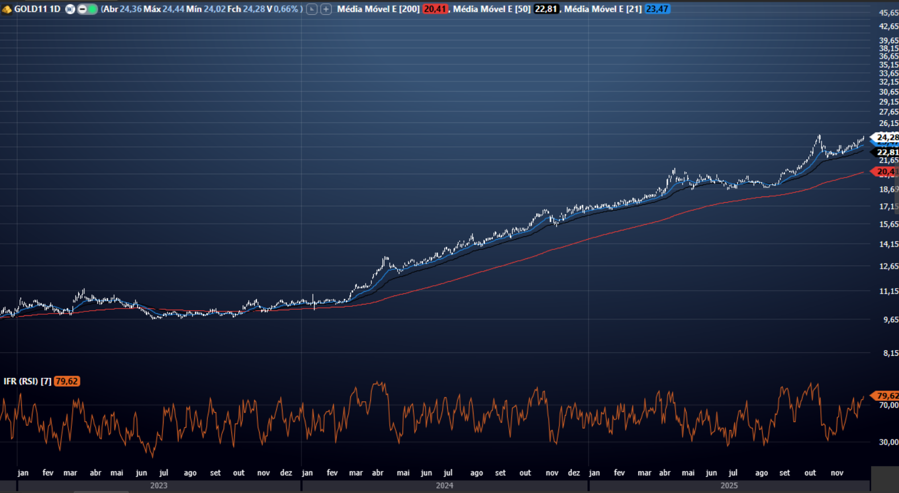The image size is (899, 493).
Task: Click the small arrow box before the plus
Action: 312,9
